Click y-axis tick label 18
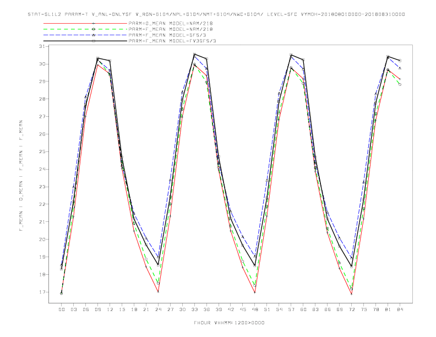 [x=42, y=274]
